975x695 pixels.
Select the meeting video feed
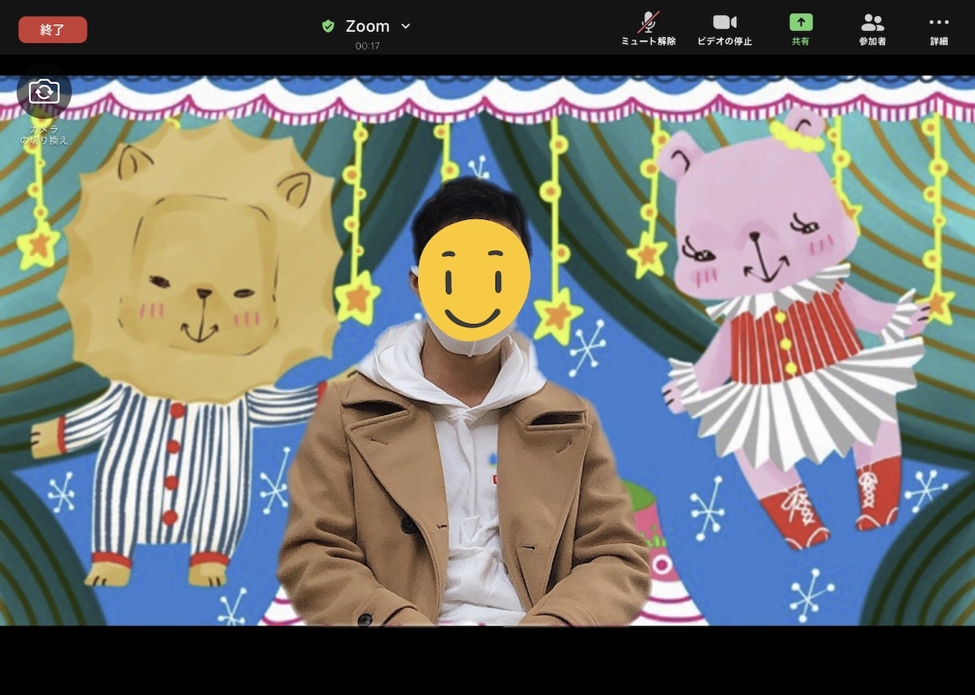488,351
